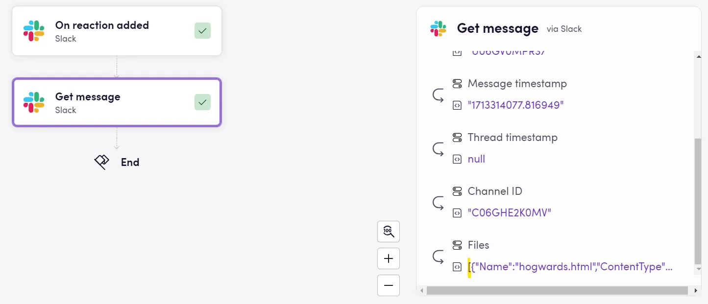Zoom in using the plus icon

(x=388, y=258)
